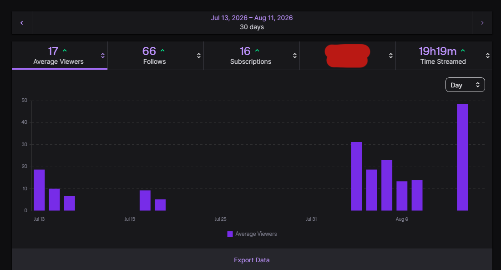
Task: Click the Export Data button
Action: [x=252, y=260]
